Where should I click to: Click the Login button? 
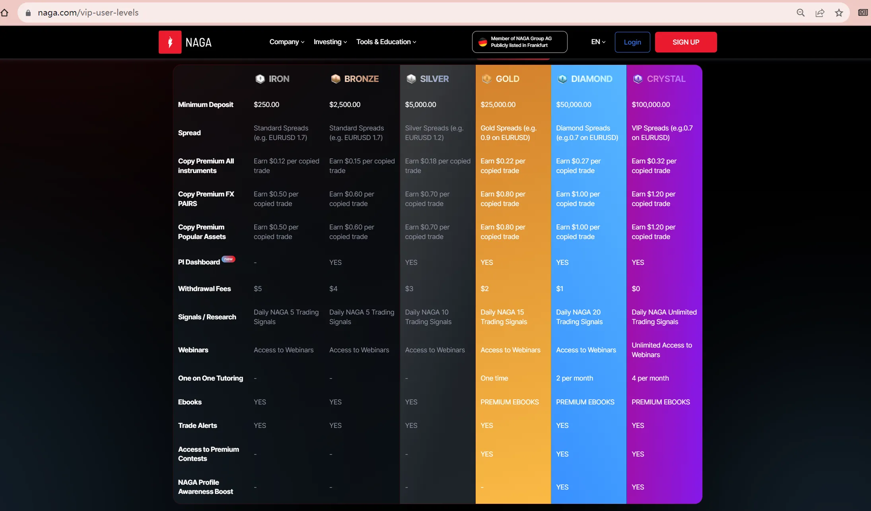pos(632,42)
